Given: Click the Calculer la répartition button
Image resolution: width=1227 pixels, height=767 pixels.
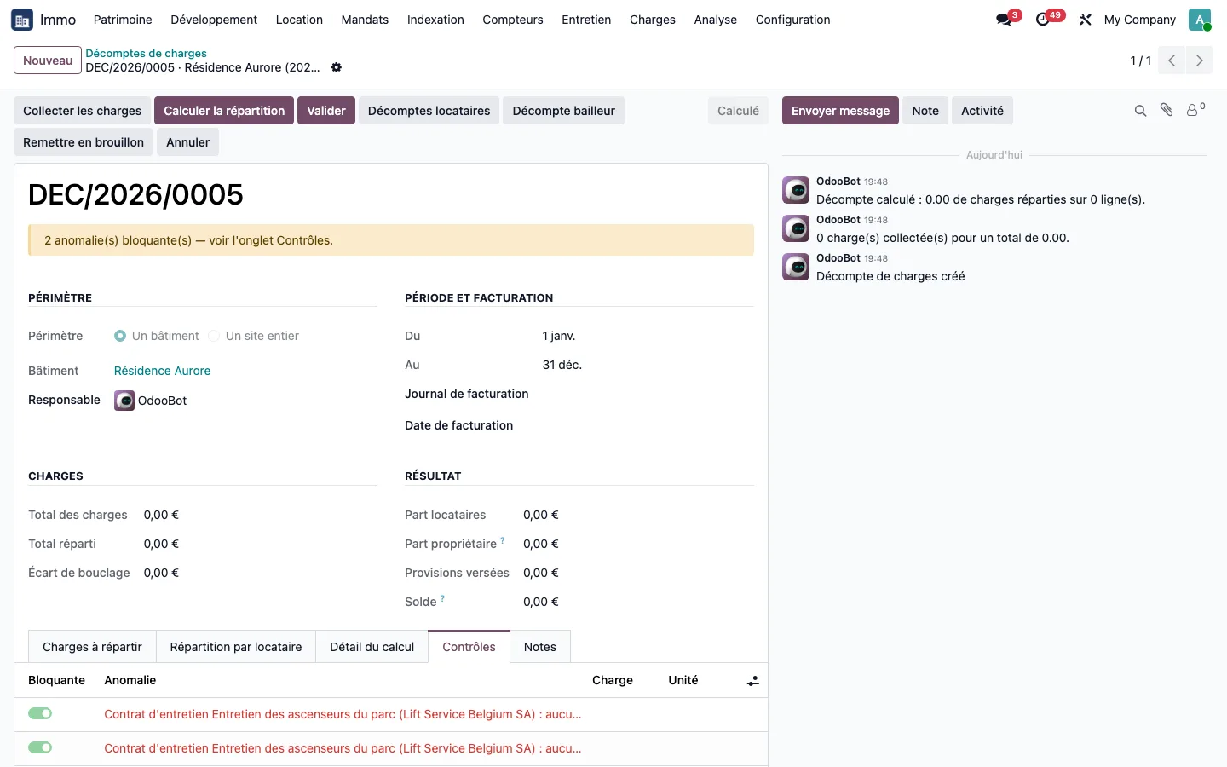Looking at the screenshot, I should tap(224, 111).
